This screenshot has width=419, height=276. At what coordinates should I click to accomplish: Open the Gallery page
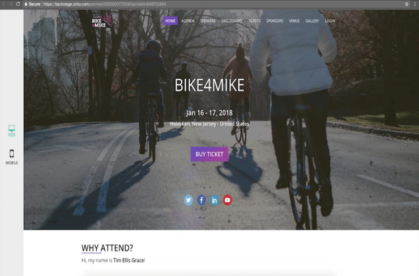[x=313, y=21]
